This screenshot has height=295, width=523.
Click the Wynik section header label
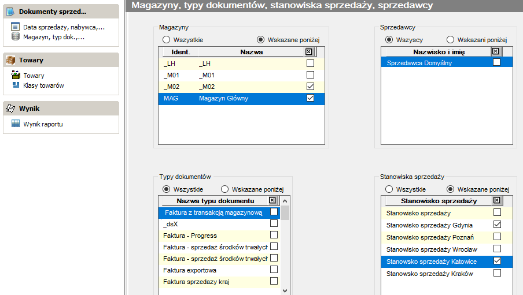(x=29, y=109)
